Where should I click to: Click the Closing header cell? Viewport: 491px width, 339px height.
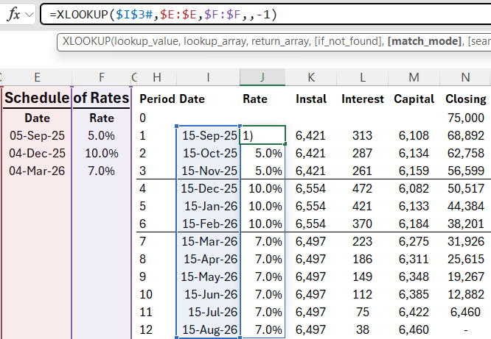coord(465,99)
